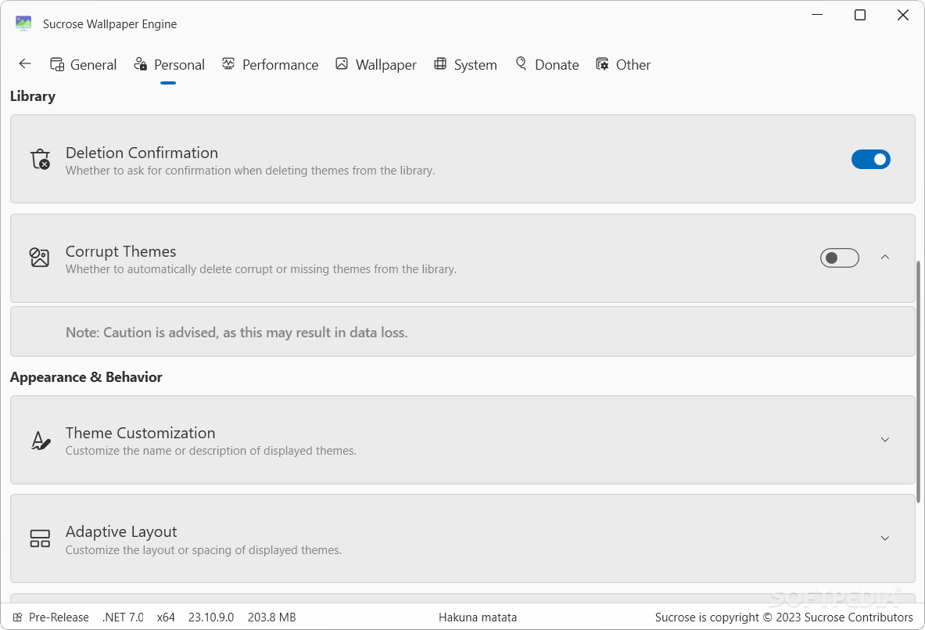Select the Personal tab
Screen dimensions: 925x630
click(x=170, y=65)
